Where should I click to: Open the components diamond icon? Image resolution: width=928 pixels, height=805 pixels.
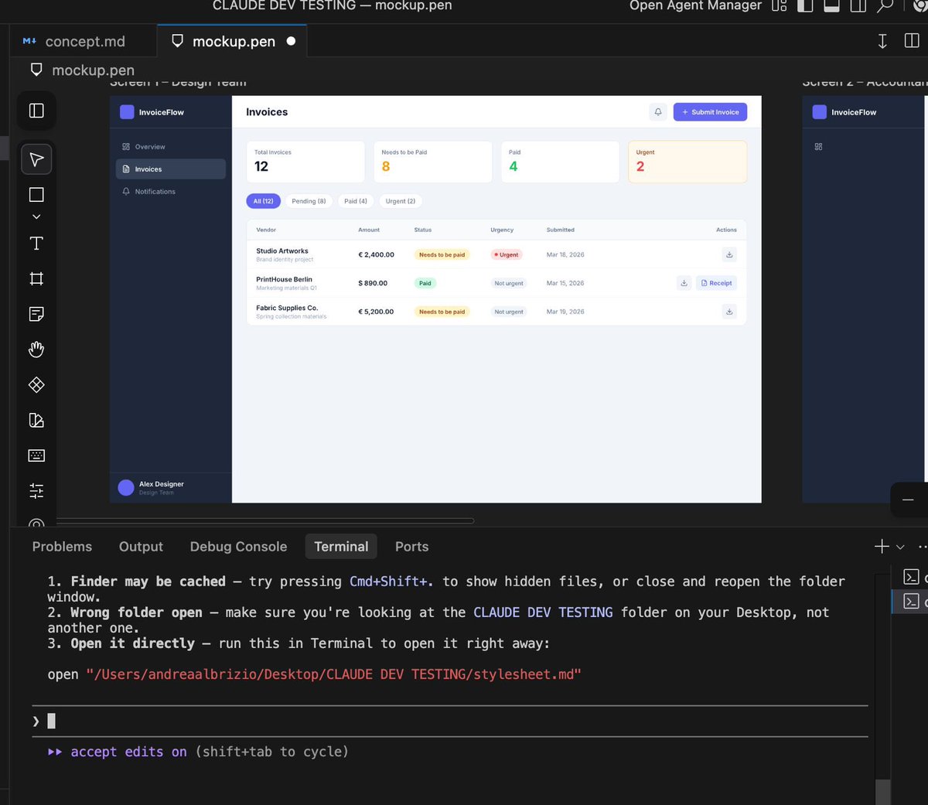[36, 384]
